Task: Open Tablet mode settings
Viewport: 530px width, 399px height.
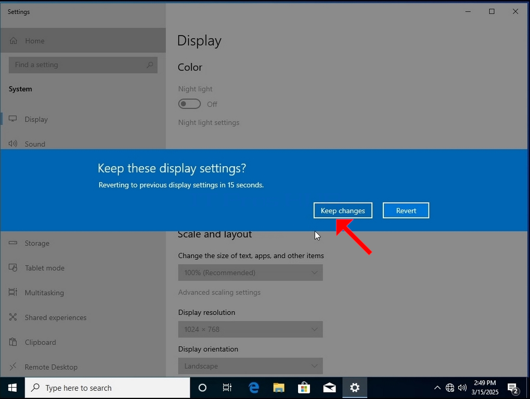Action: [x=83, y=268]
